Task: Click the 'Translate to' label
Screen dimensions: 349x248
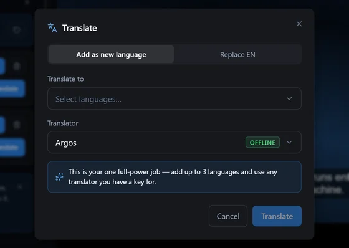Action: click(65, 79)
